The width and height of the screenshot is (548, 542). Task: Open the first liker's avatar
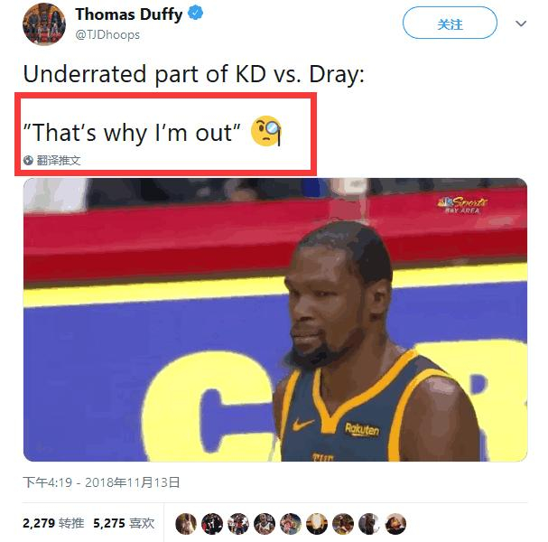186,523
